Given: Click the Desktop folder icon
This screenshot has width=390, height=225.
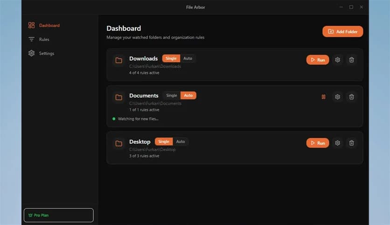Looking at the screenshot, I should coord(119,144).
